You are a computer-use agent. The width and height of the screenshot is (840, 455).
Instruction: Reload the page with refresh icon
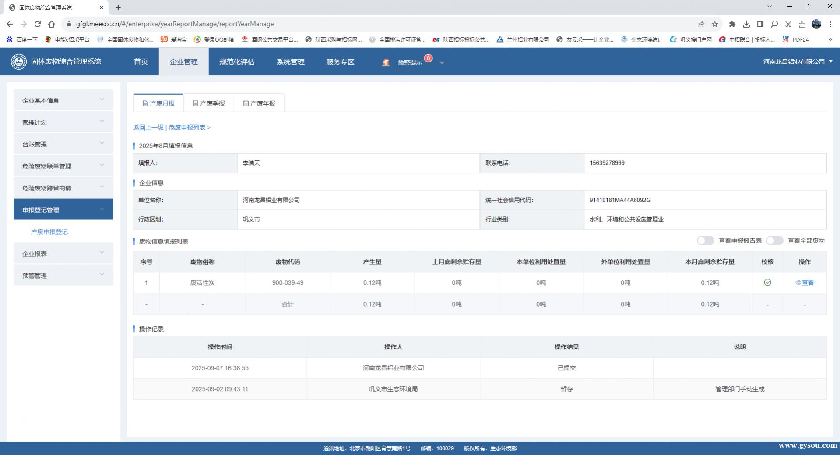tap(38, 24)
